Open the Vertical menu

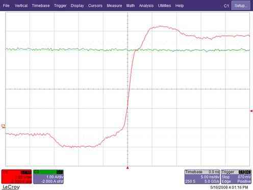tap(21, 6)
